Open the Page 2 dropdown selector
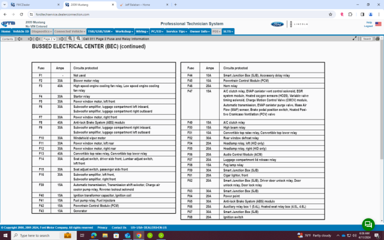 [49, 39]
